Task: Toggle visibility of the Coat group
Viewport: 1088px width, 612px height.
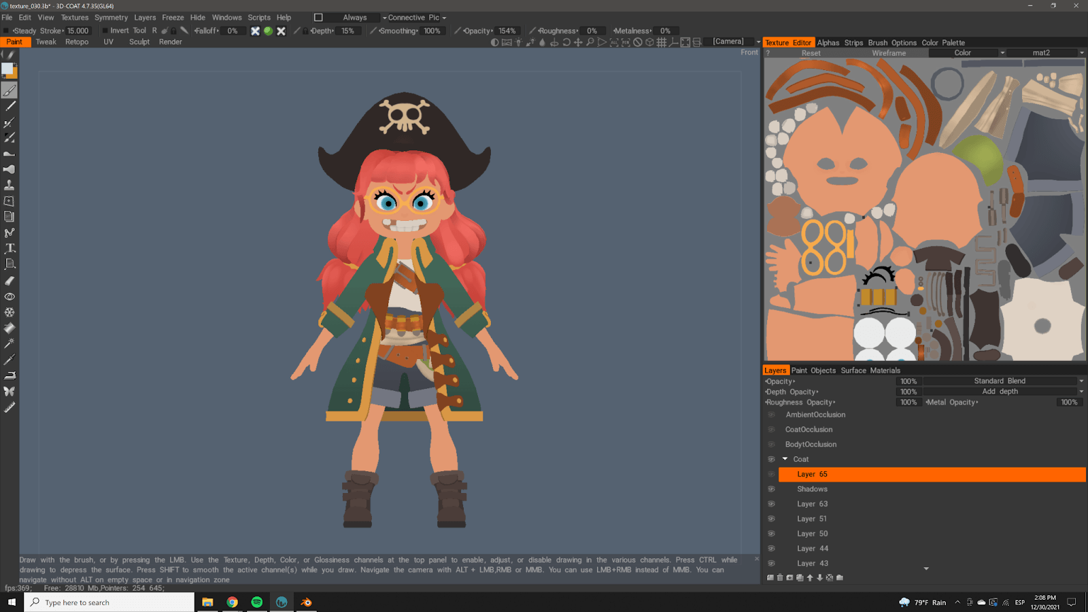Action: point(771,459)
